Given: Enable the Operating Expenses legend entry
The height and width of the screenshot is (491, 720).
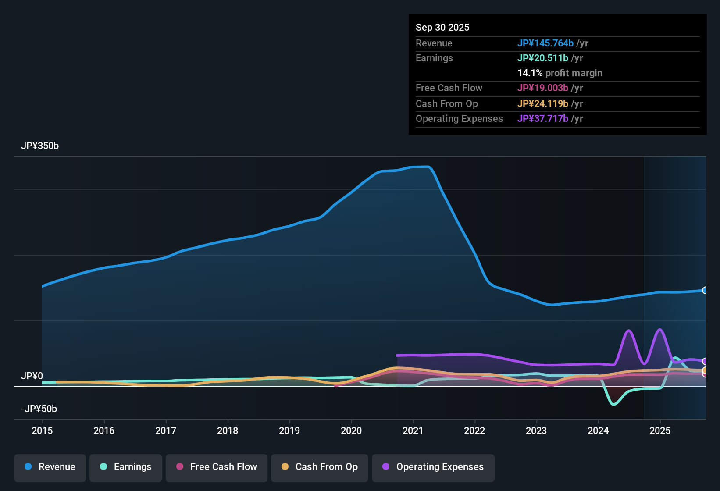Looking at the screenshot, I should [x=433, y=467].
